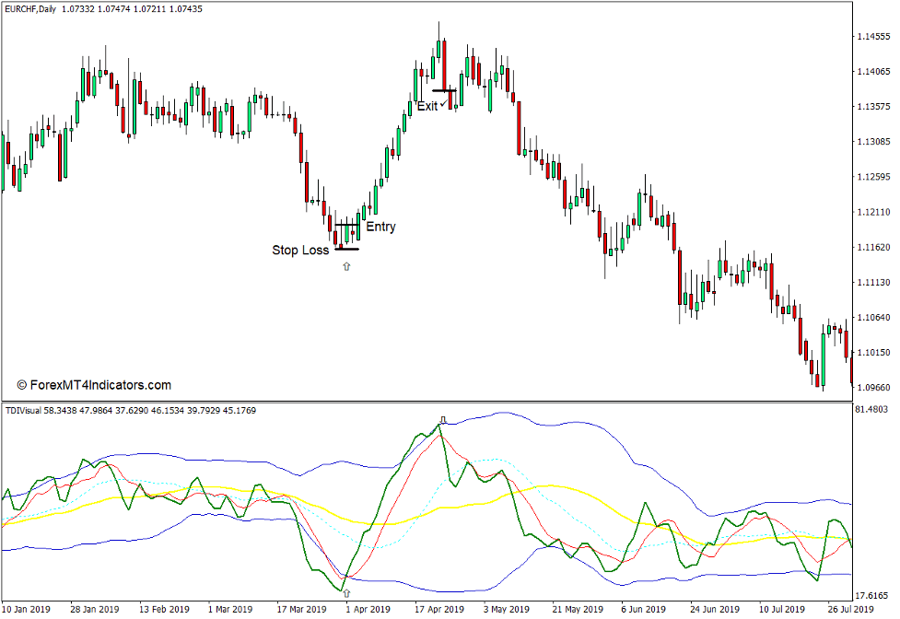900x619 pixels.
Task: Click the tall red candle at the chart peak
Action: tap(445, 64)
